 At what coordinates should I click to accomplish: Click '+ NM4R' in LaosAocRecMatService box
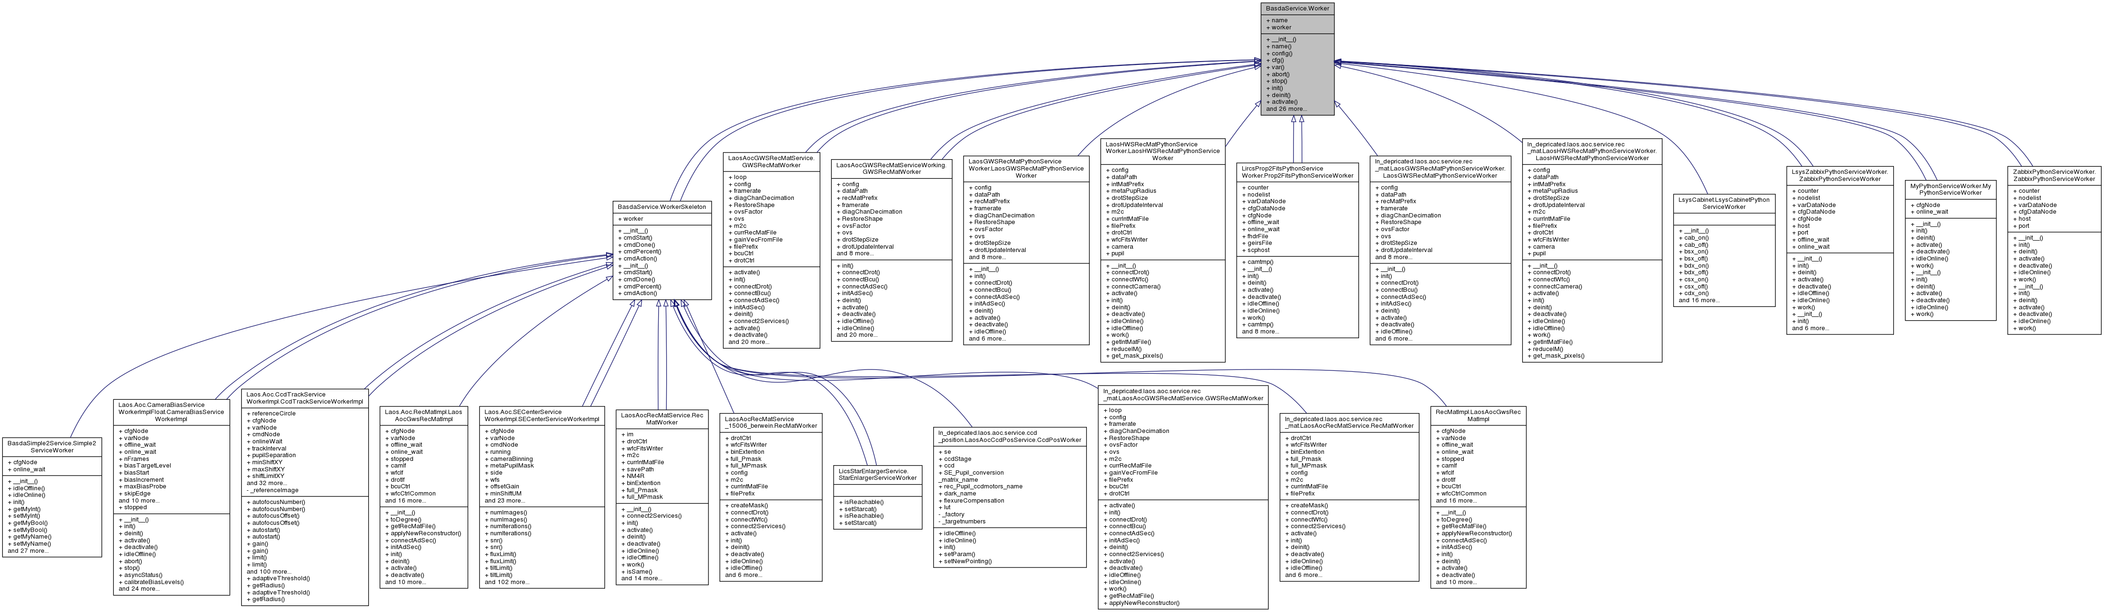(633, 476)
